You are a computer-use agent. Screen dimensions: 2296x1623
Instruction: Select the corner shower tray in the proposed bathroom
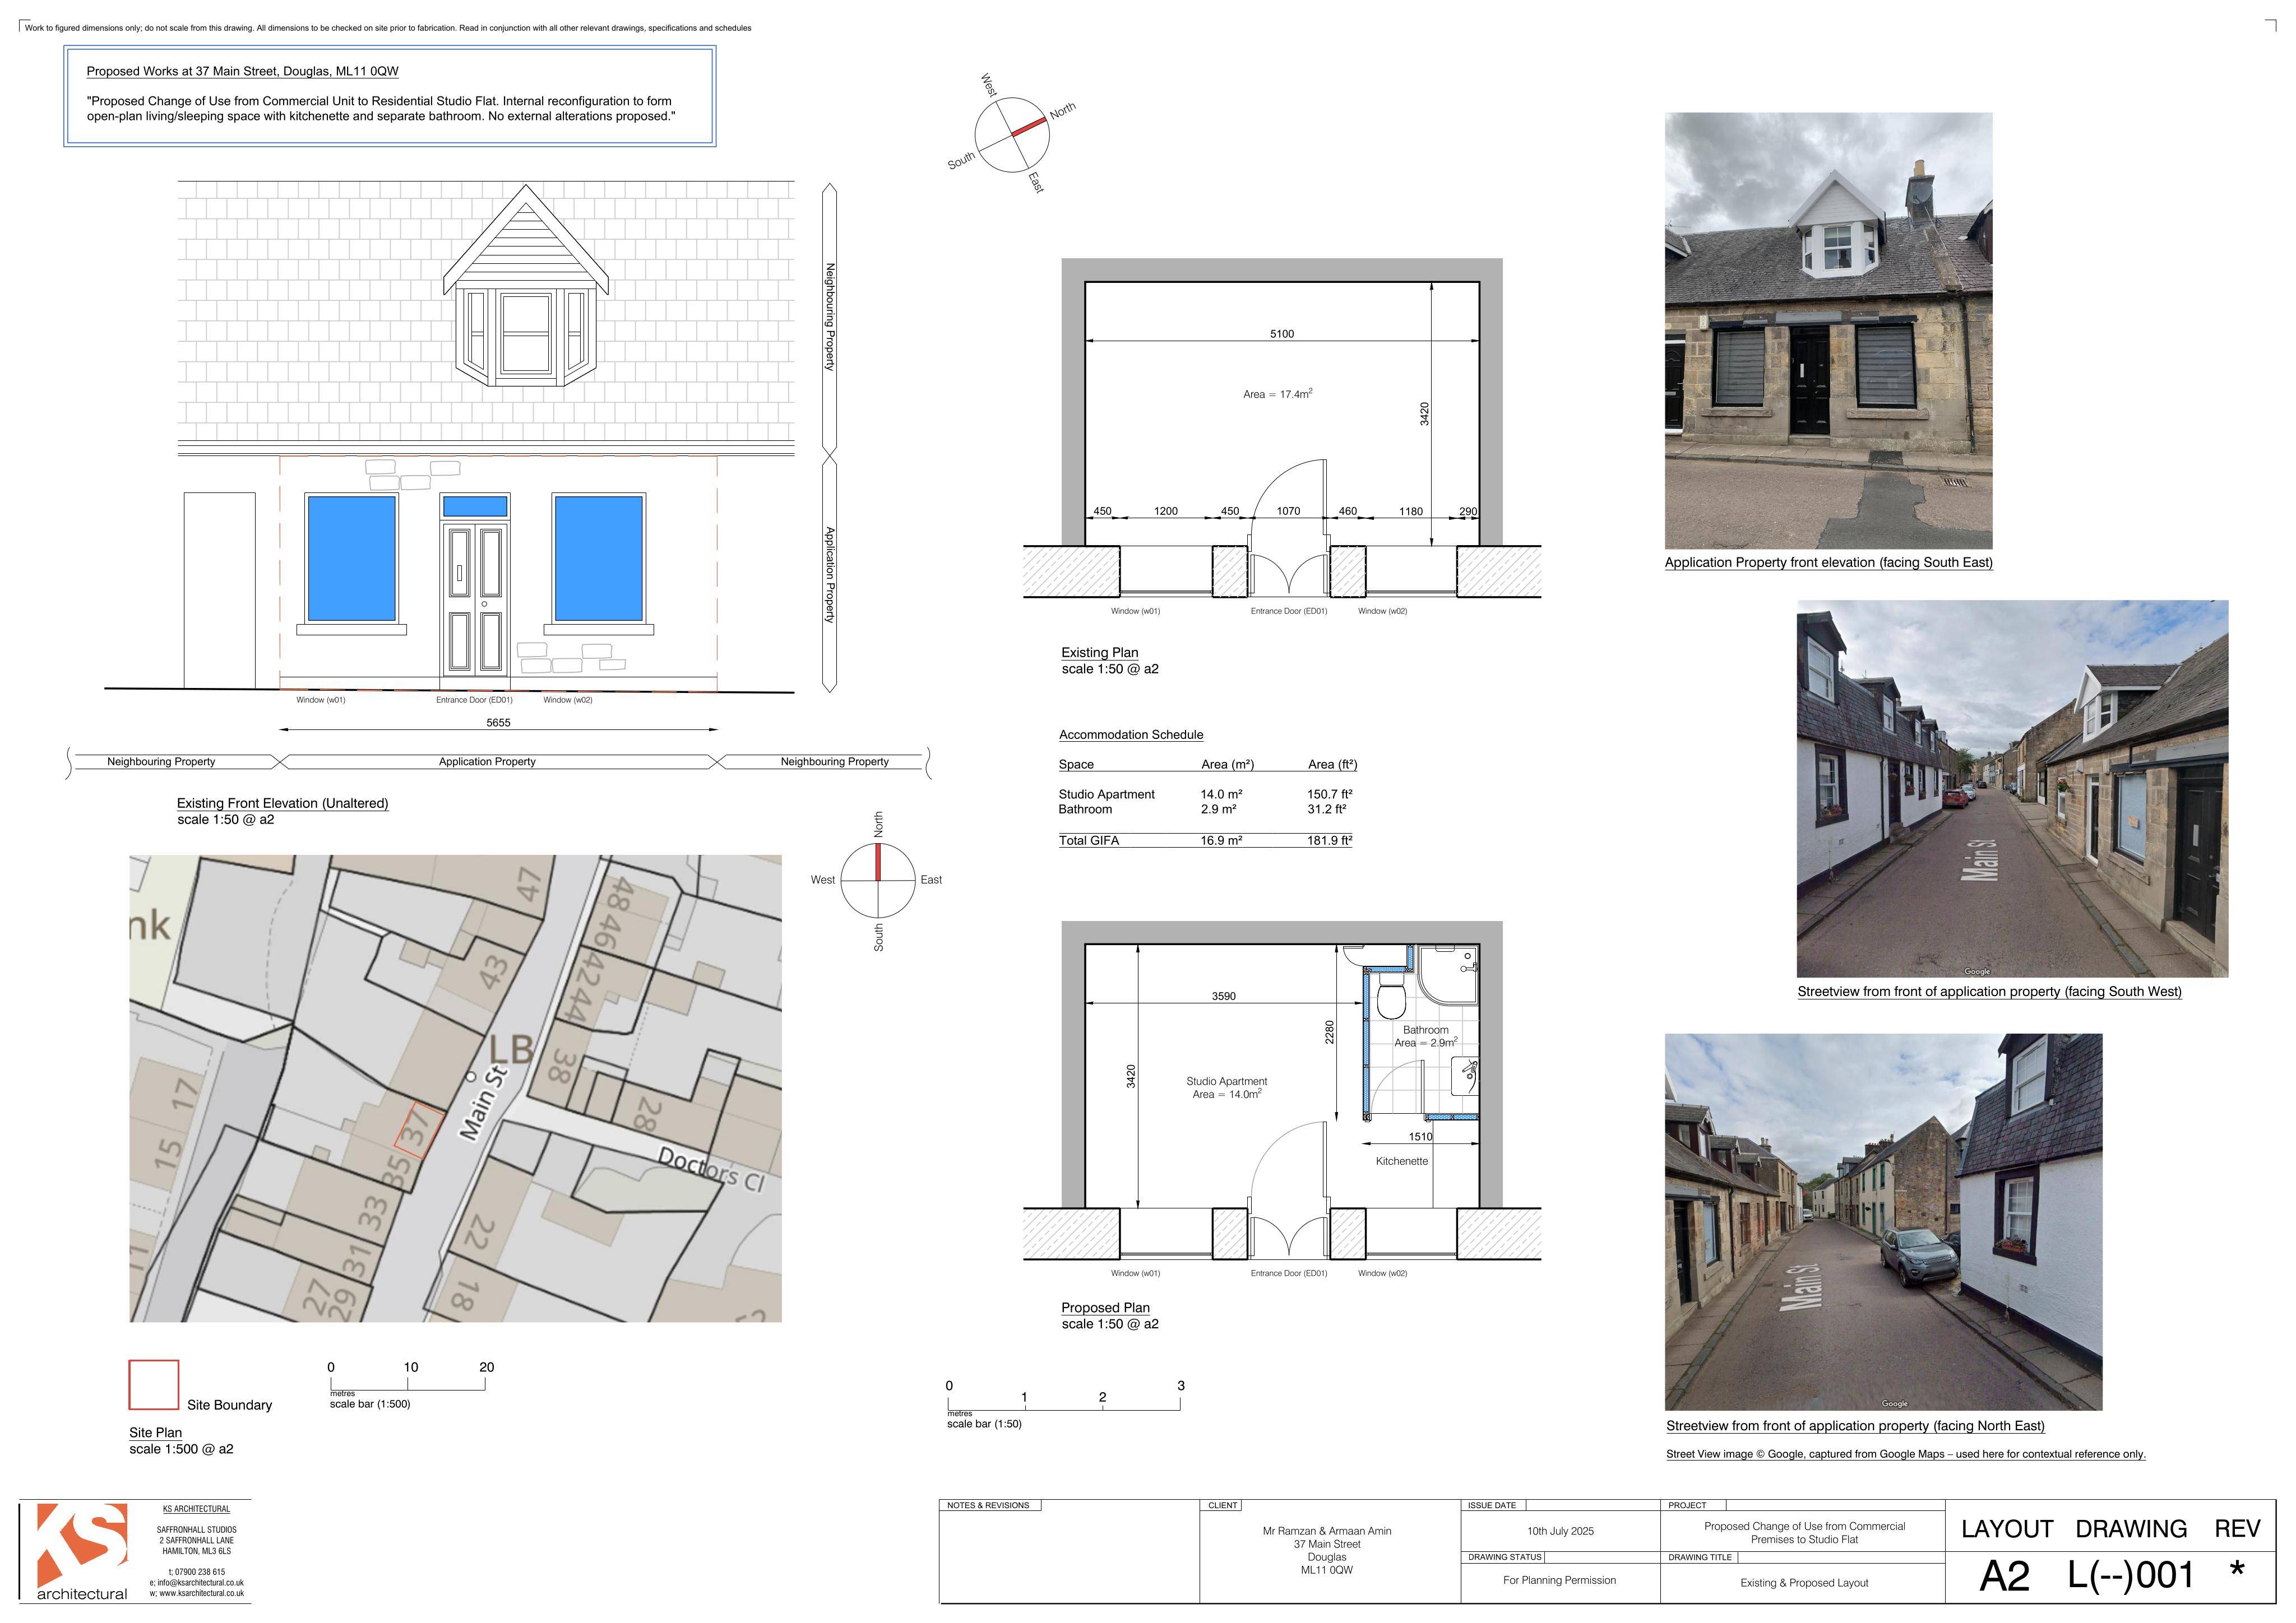pos(1447,975)
